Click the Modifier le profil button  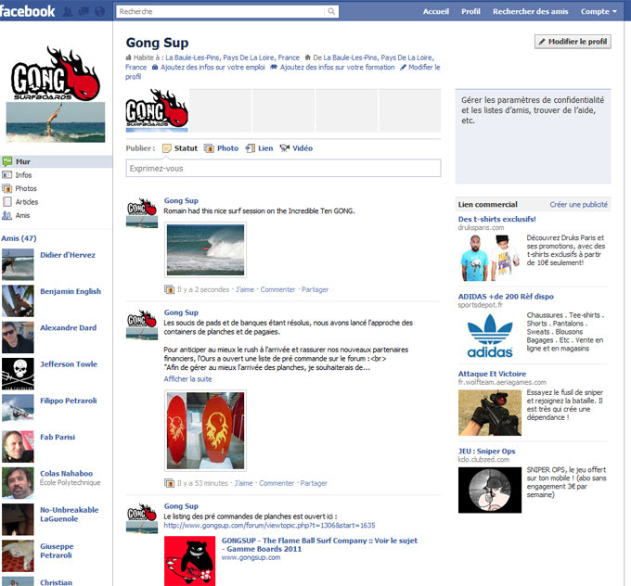click(573, 42)
